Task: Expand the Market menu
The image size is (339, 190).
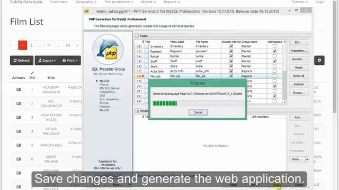Action: pyautogui.click(x=148, y=2)
